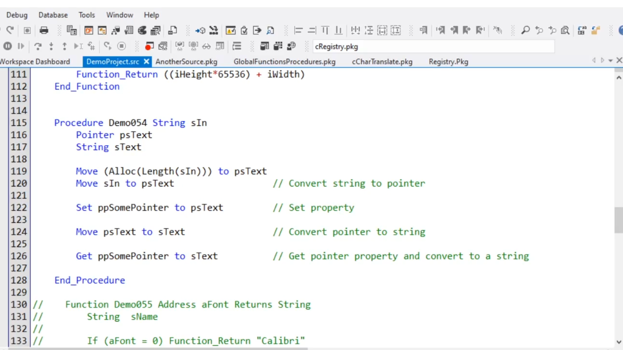Toggle the red breakpoint icon

point(149,46)
